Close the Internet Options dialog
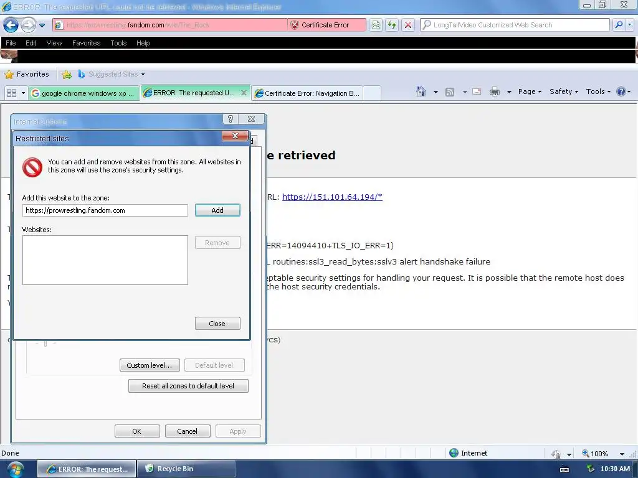The height and width of the screenshot is (478, 638). 251,119
